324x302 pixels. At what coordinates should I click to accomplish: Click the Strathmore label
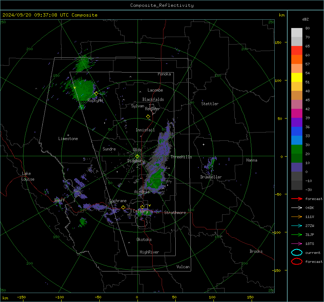175,213
